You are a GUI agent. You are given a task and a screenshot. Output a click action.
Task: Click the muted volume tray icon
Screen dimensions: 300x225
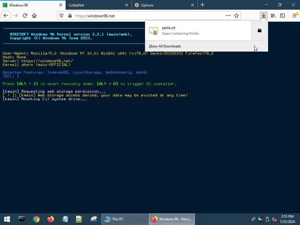(274, 219)
